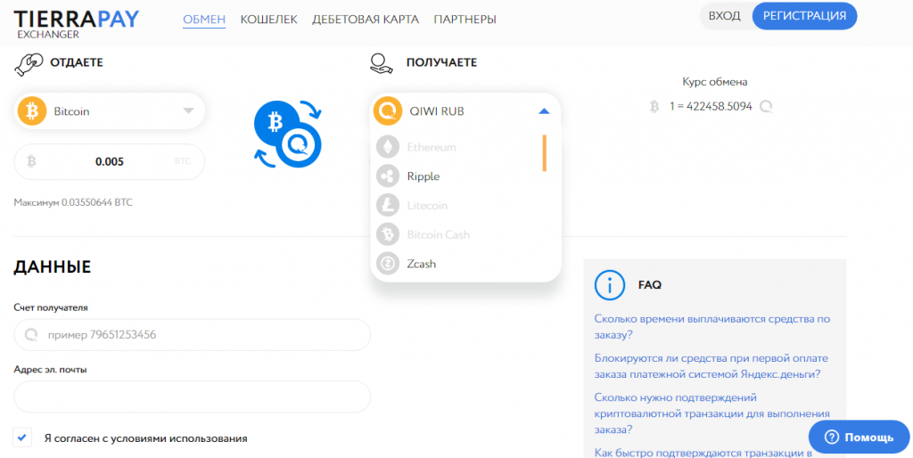Click the FAQ info icon
Screen dimensions: 913x458
point(610,285)
